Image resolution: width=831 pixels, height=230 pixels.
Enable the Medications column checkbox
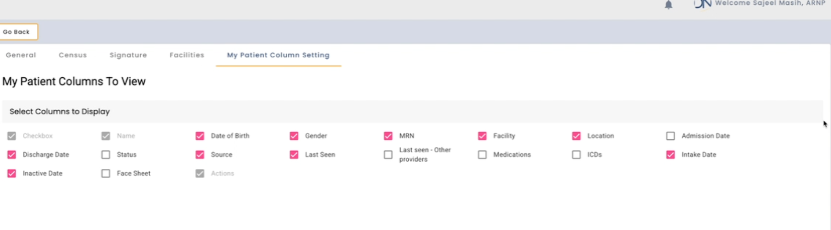pos(482,155)
